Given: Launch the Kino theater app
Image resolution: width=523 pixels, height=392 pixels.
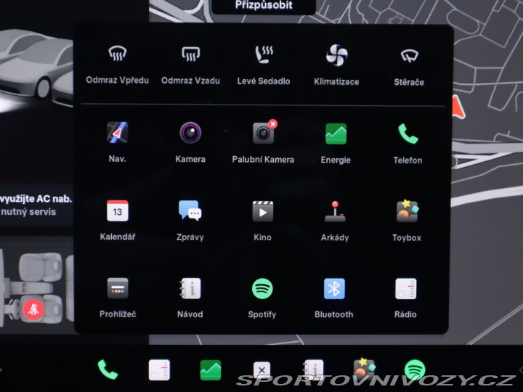Looking at the screenshot, I should (263, 211).
